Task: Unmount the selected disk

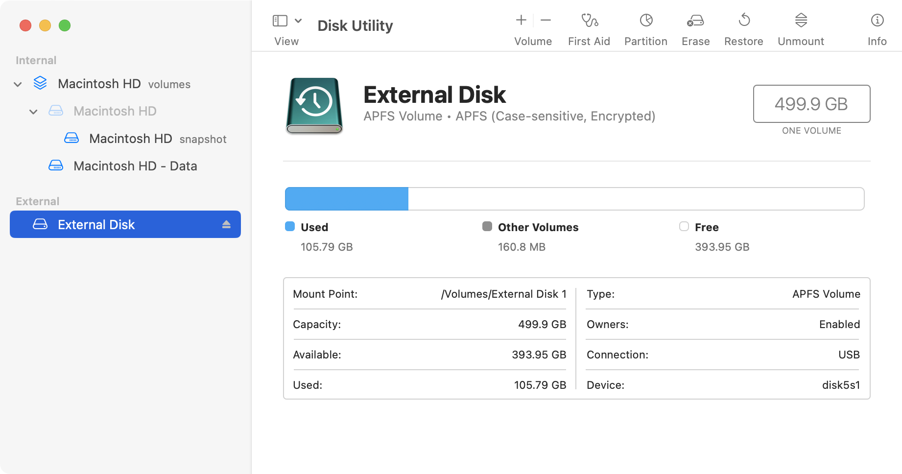Action: (800, 21)
